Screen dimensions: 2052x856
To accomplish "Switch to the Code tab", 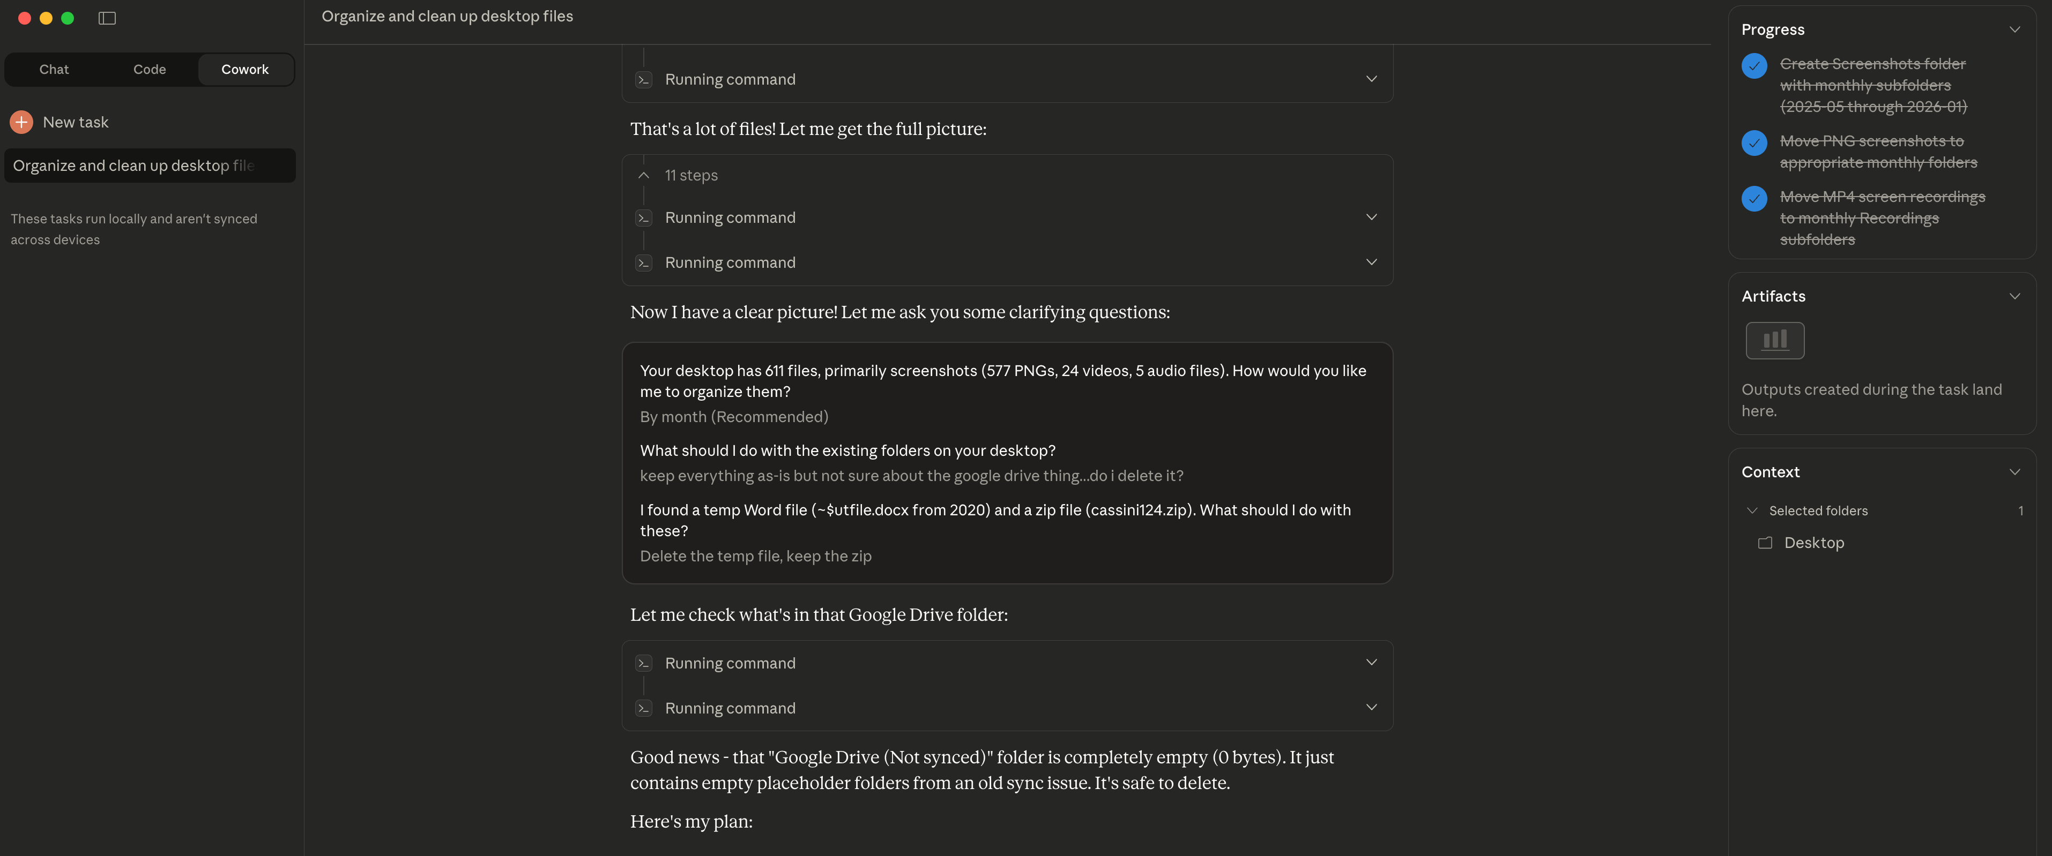I will [149, 69].
